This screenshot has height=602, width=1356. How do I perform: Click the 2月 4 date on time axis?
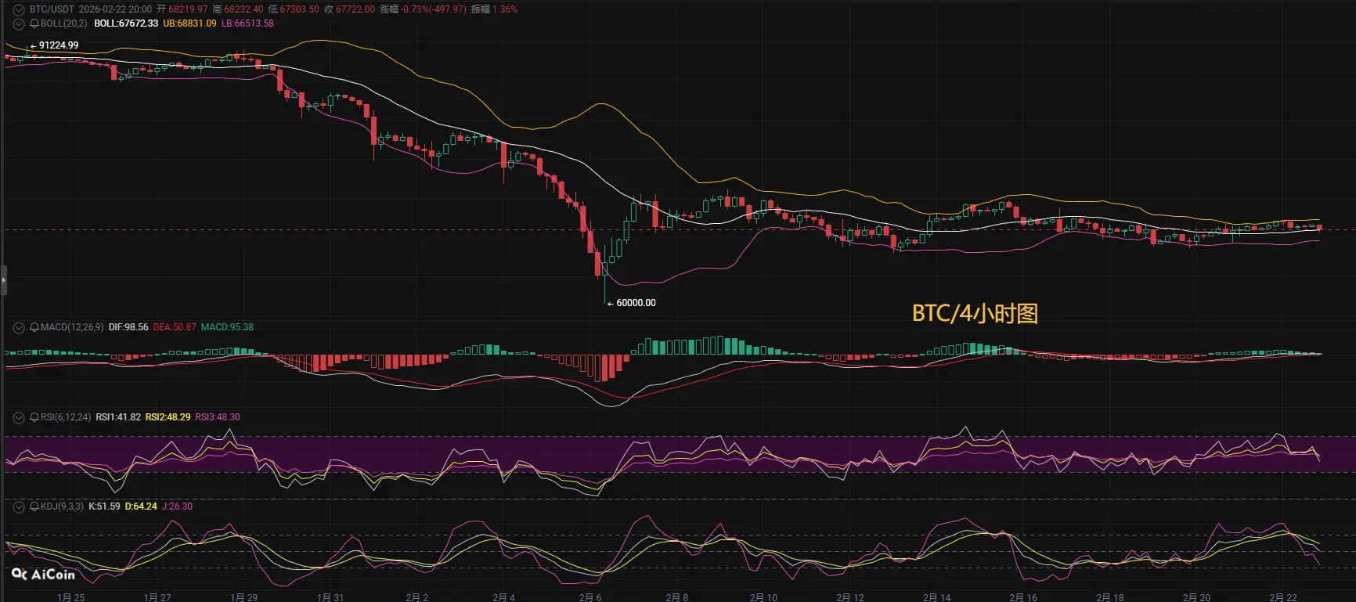coord(503,597)
